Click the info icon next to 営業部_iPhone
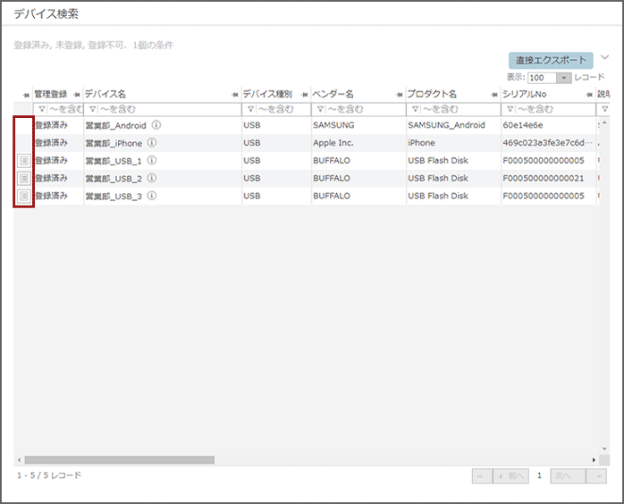 click(152, 143)
